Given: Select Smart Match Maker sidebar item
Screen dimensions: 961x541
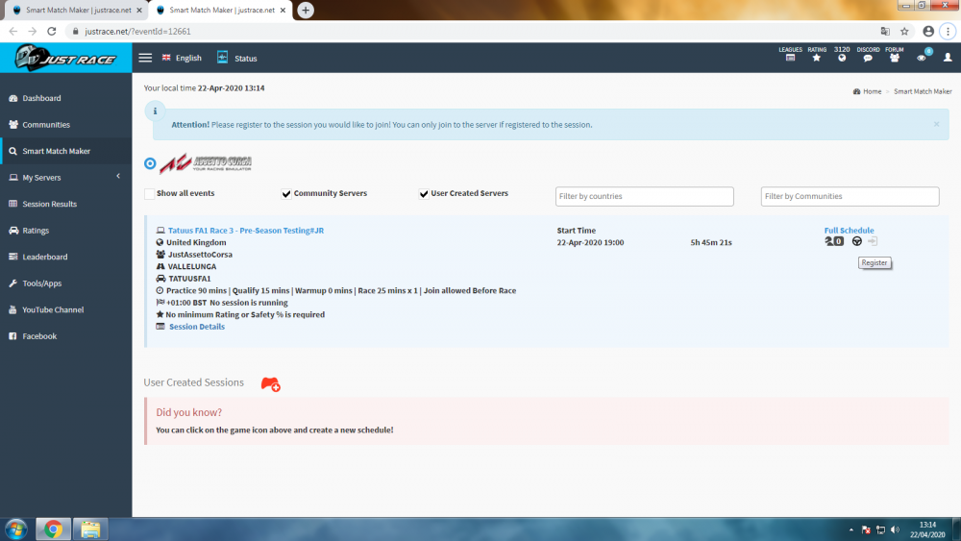Looking at the screenshot, I should tap(65, 151).
